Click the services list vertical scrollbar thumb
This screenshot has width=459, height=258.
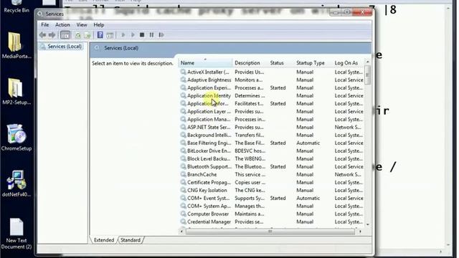[x=368, y=75]
